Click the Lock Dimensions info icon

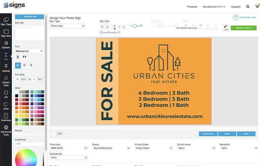(x=119, y=32)
